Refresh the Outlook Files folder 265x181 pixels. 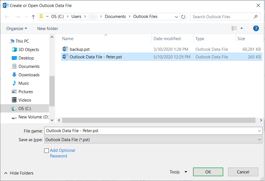pyautogui.click(x=183, y=17)
